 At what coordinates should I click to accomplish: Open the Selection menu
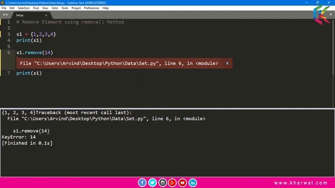pos(24,8)
